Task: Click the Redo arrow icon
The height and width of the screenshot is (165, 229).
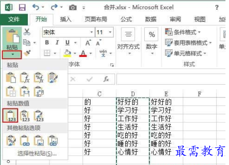Action: (54, 7)
